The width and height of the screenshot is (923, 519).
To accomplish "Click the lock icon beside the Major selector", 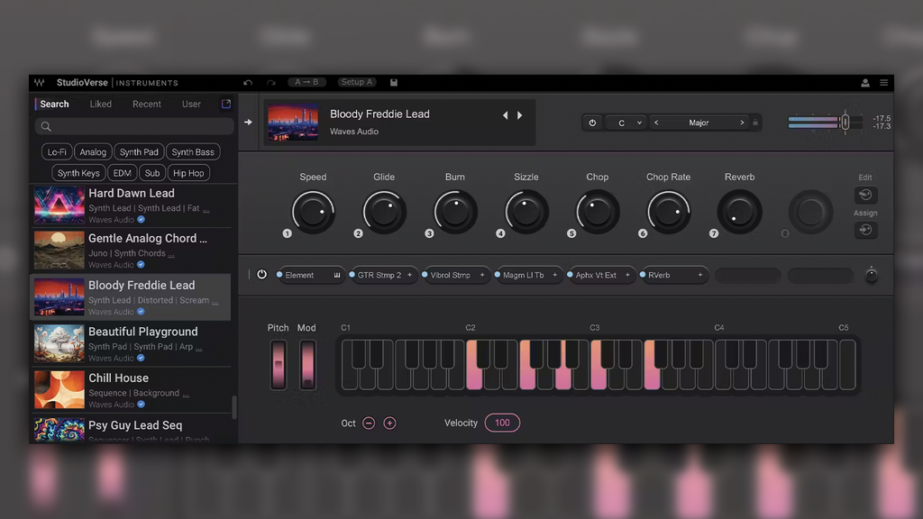I will coord(755,122).
